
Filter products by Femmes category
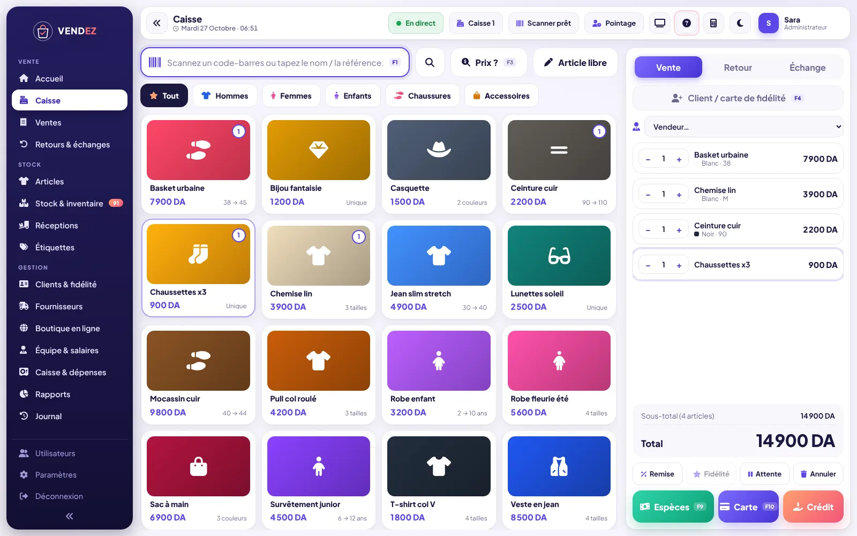click(291, 96)
